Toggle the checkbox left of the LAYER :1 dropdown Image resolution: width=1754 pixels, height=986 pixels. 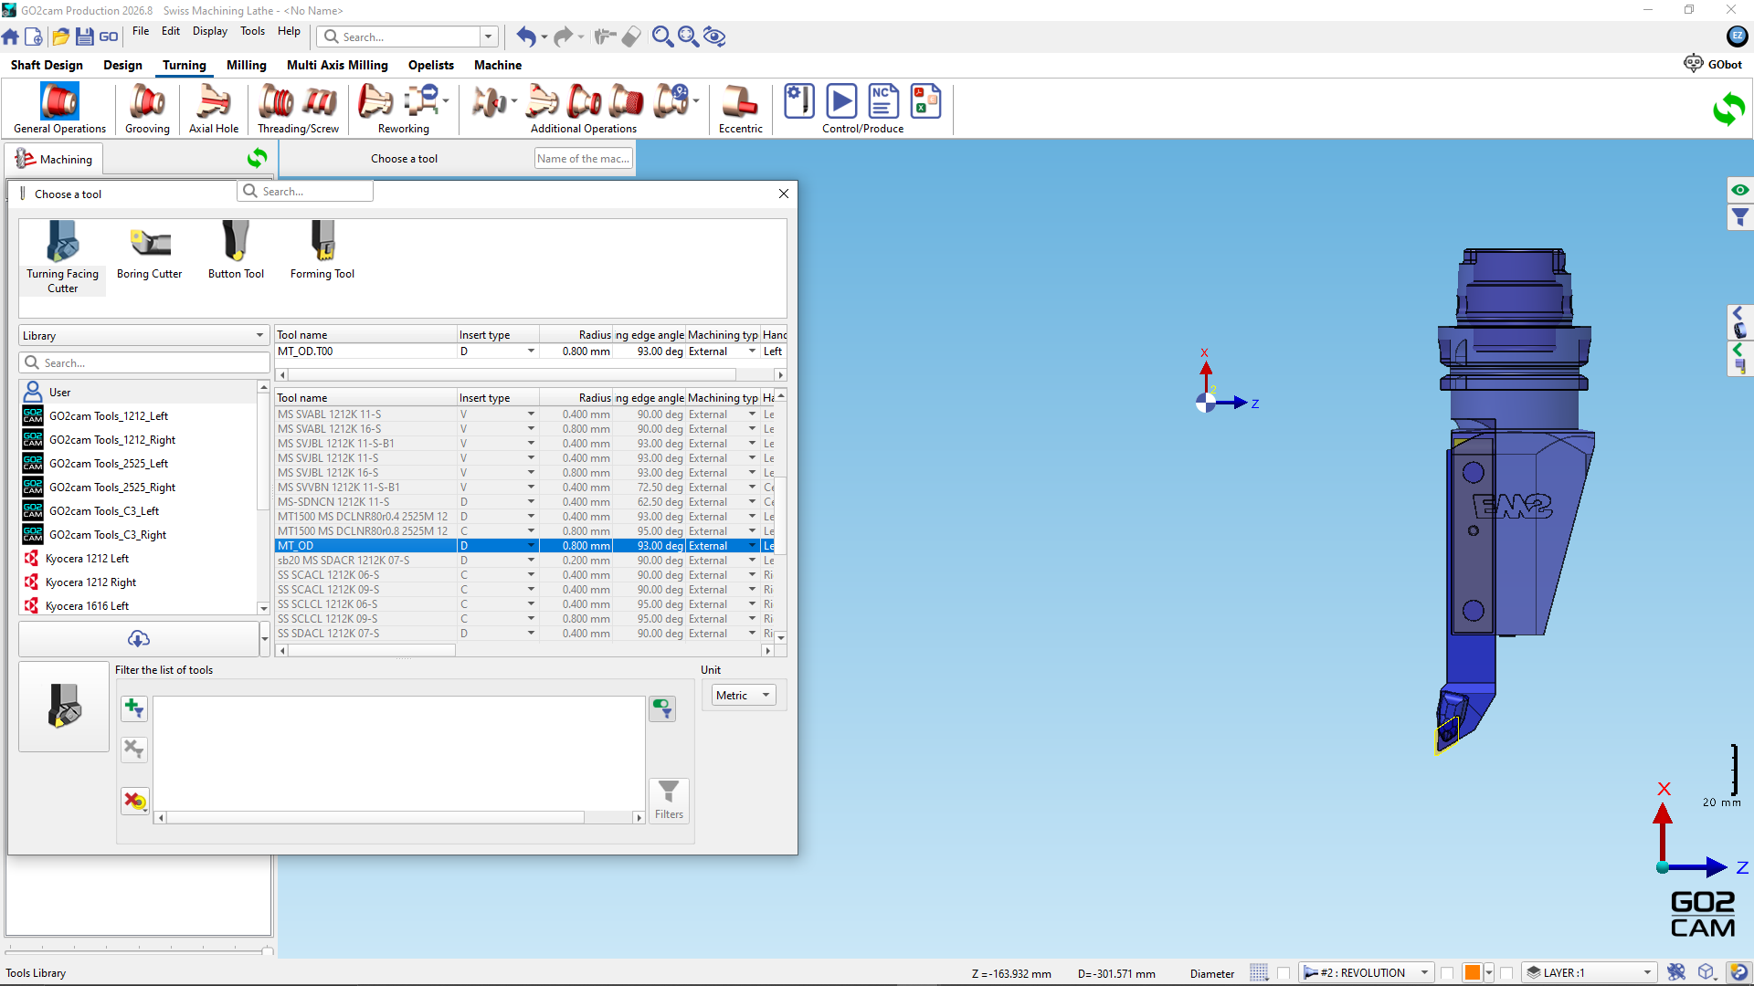coord(1507,973)
